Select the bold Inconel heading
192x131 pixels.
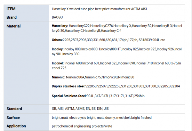[58, 63]
